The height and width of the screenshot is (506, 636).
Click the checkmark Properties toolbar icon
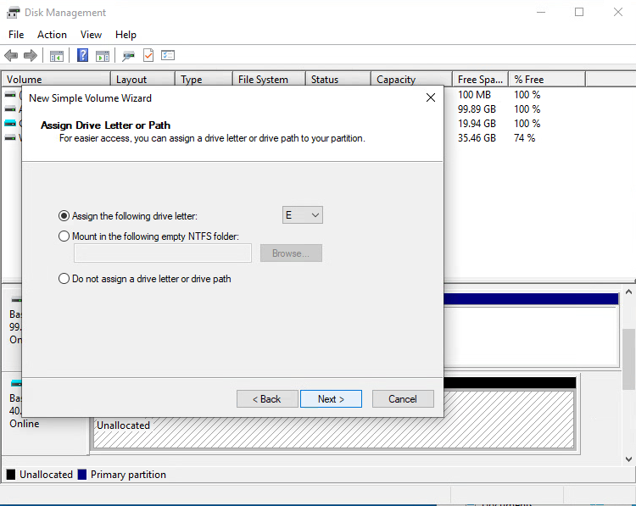tap(148, 55)
